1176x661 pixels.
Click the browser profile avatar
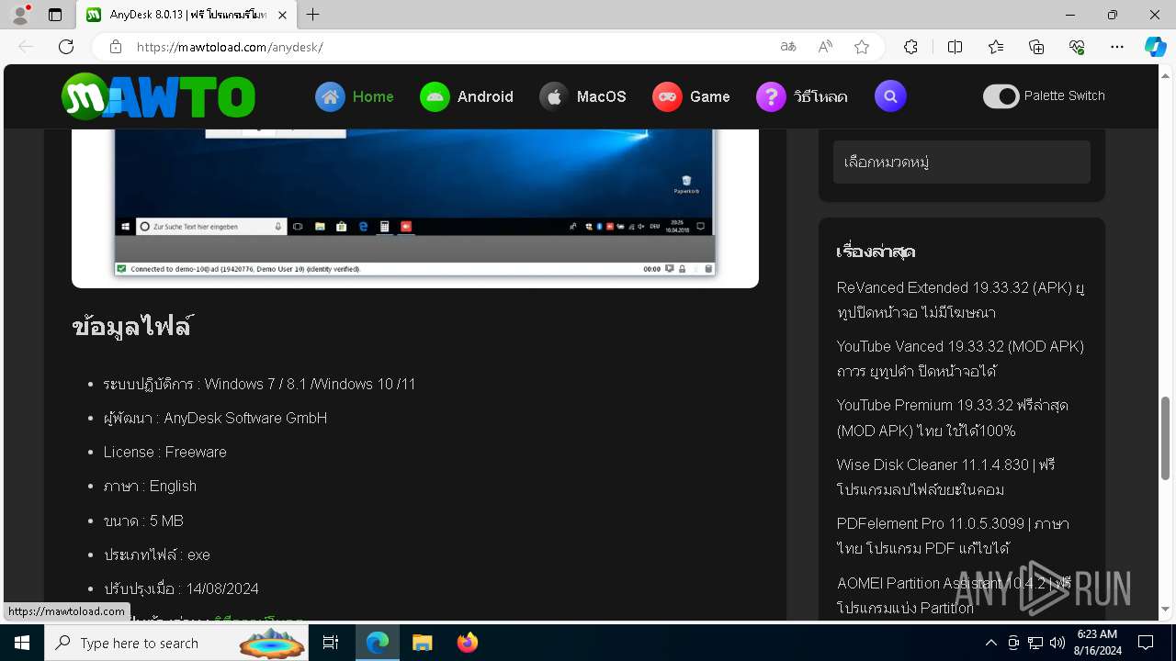pos(20,15)
